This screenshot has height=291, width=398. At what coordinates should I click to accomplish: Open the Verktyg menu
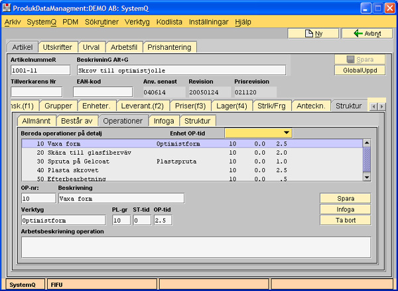tap(137, 22)
